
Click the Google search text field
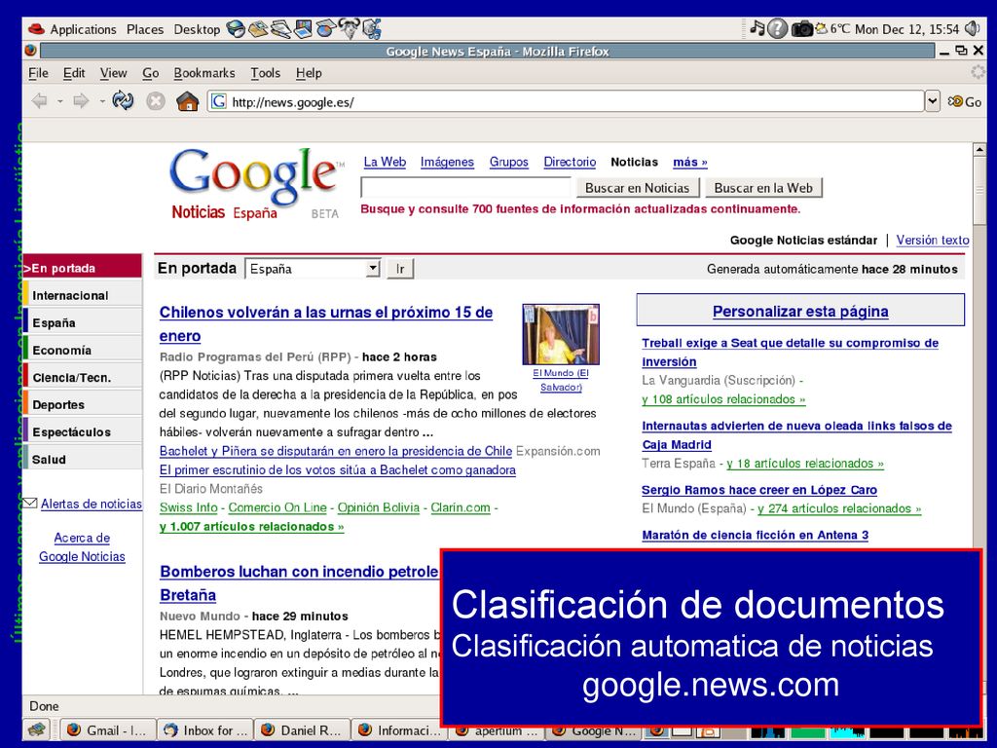point(466,188)
